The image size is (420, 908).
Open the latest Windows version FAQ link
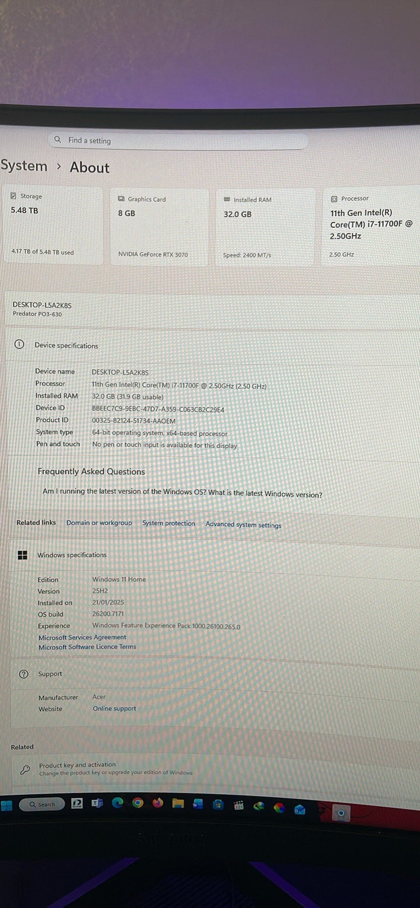[182, 493]
